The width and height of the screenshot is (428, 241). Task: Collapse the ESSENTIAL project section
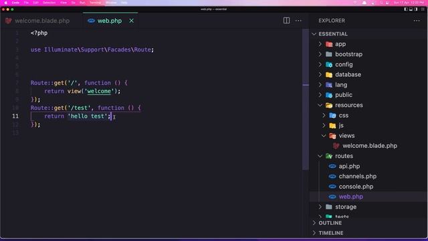314,34
